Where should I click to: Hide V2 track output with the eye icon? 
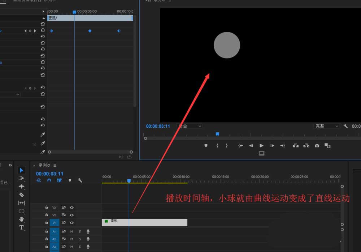[x=72, y=214]
